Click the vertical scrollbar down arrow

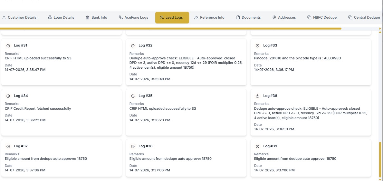(380, 179)
